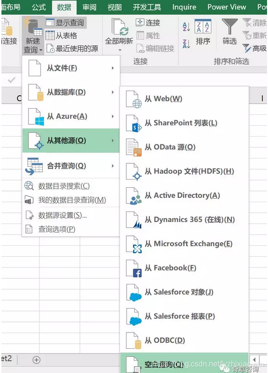Click Connections (连接) button in ribbon
This screenshot has height=373, width=268.
click(148, 22)
